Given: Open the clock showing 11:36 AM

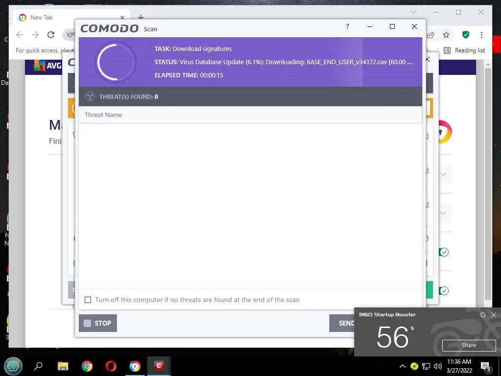Looking at the screenshot, I should pos(459,366).
